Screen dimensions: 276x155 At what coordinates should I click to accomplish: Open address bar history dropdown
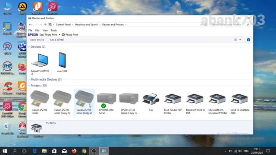[x=201, y=25]
